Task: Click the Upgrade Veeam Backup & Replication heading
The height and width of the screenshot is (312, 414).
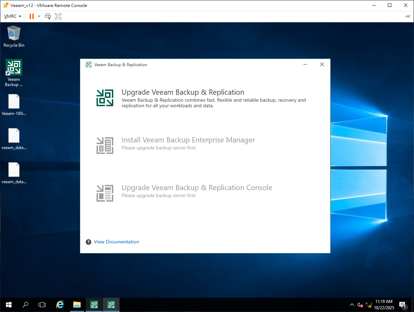Action: click(183, 92)
